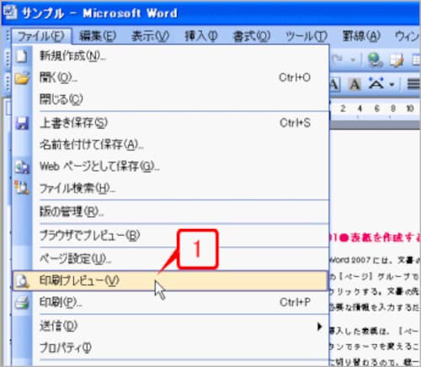
Task: Click the Word application icon in title bar
Action: [10, 13]
